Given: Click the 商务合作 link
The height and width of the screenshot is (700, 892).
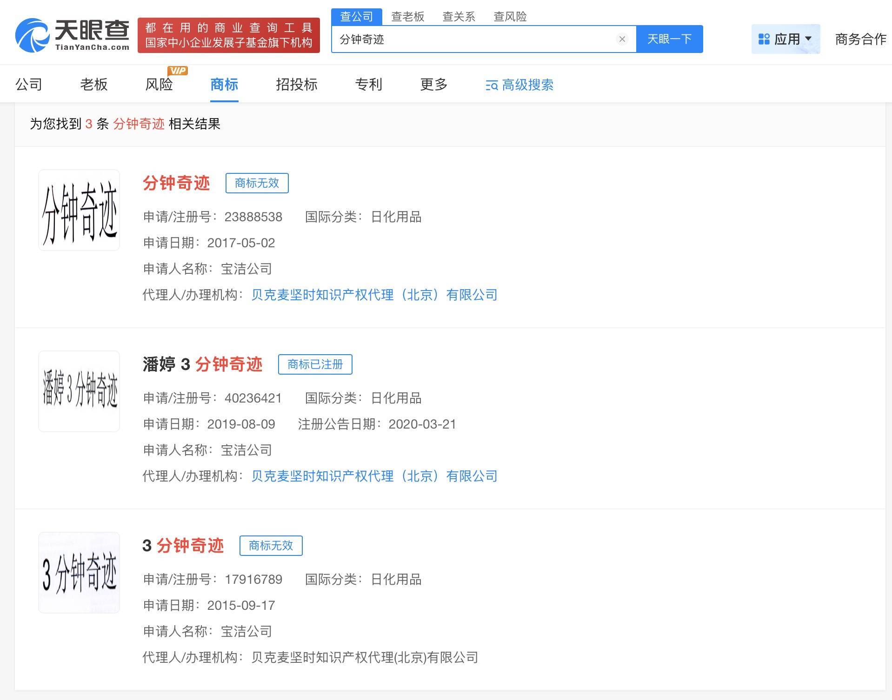Looking at the screenshot, I should pyautogui.click(x=860, y=39).
